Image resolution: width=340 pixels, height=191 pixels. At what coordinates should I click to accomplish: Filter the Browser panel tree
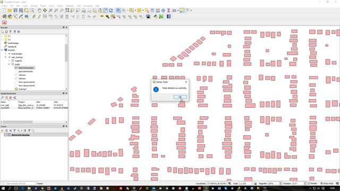11,32
